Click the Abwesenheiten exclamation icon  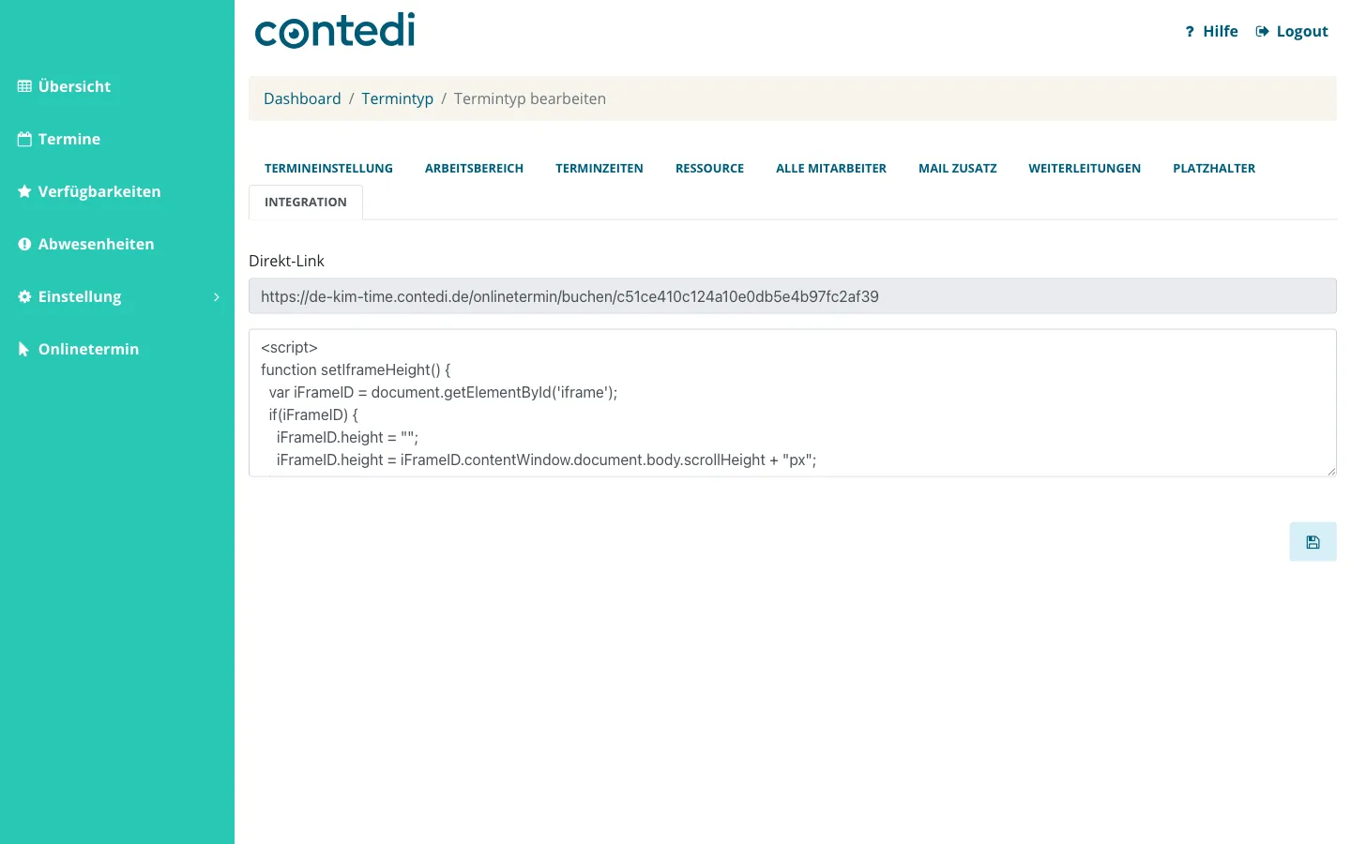click(x=24, y=244)
